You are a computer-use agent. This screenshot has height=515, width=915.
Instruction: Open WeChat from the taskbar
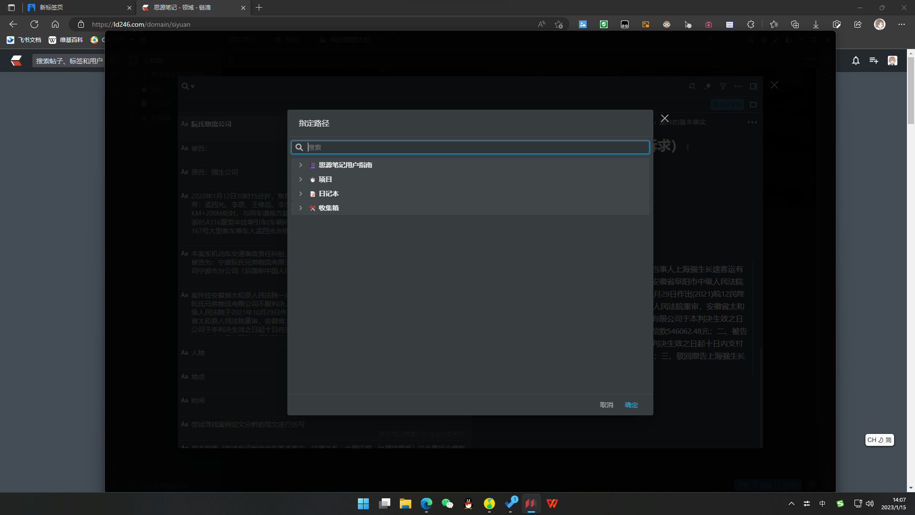(447, 504)
